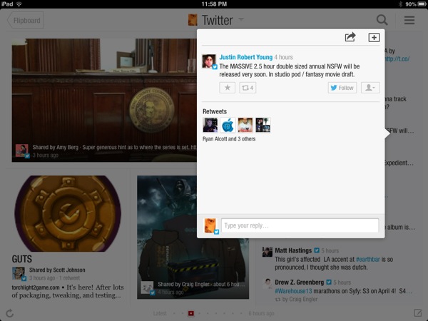This screenshot has width=428, height=321.
Task: Tap '6 hours ago' page indicator label
Action: (x=262, y=313)
